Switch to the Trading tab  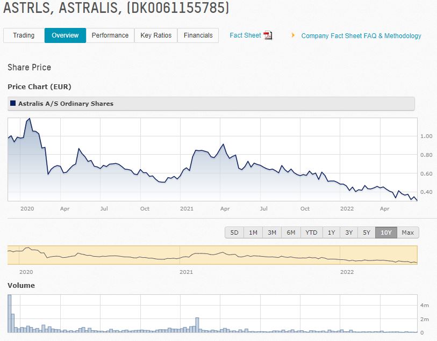23,35
